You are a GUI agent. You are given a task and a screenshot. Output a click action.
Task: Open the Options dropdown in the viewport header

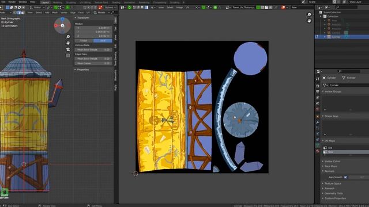point(110,7)
